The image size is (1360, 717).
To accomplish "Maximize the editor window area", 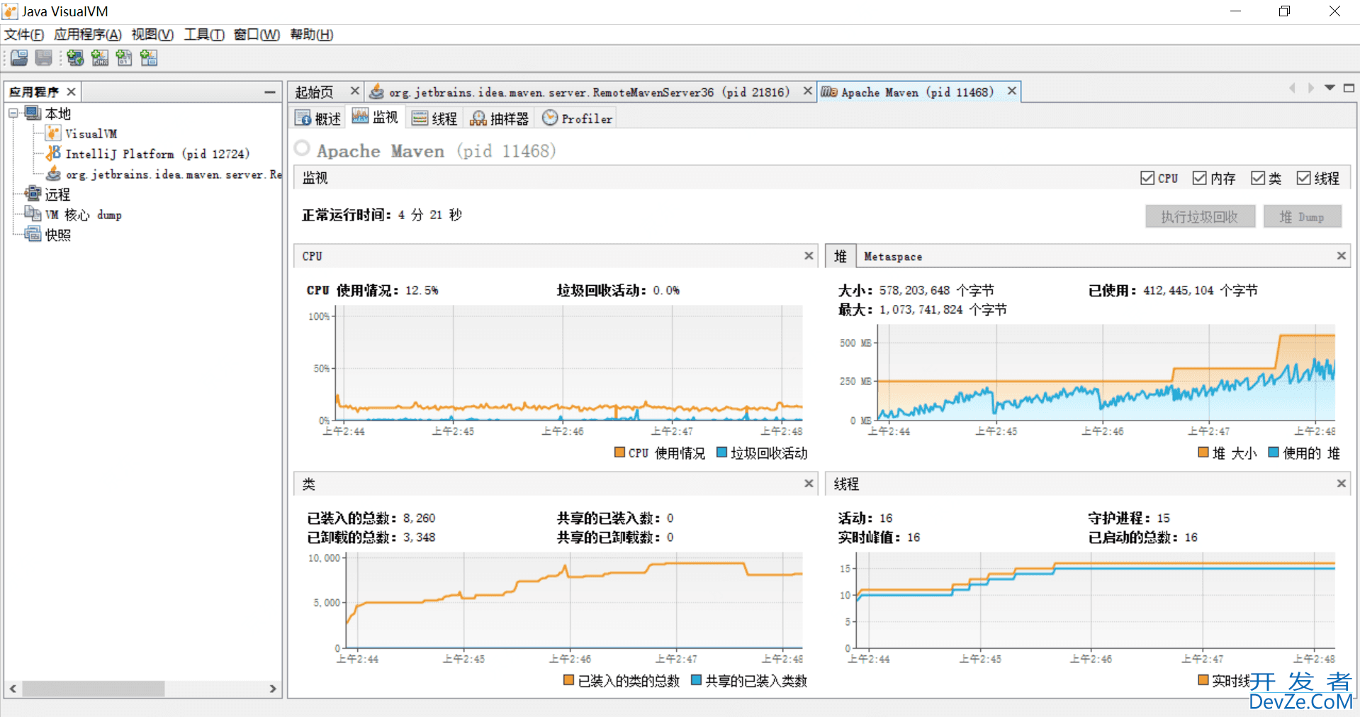I will point(1349,88).
